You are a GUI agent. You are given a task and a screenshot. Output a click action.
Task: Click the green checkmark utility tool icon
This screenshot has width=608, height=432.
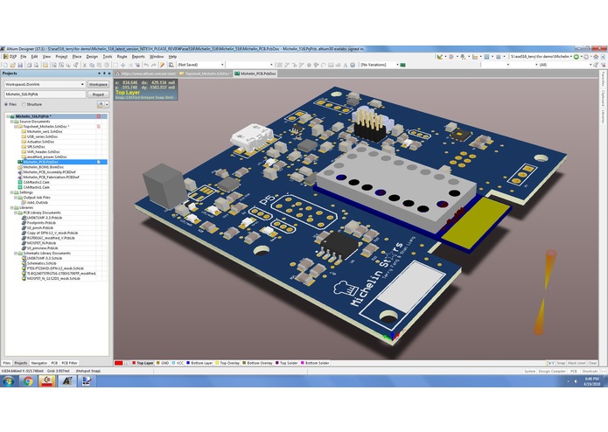[x=440, y=57]
